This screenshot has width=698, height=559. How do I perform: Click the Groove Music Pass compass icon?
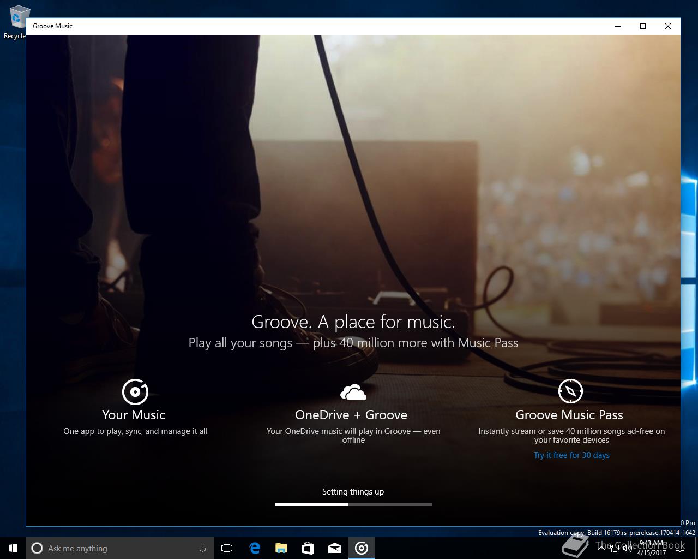pos(570,391)
